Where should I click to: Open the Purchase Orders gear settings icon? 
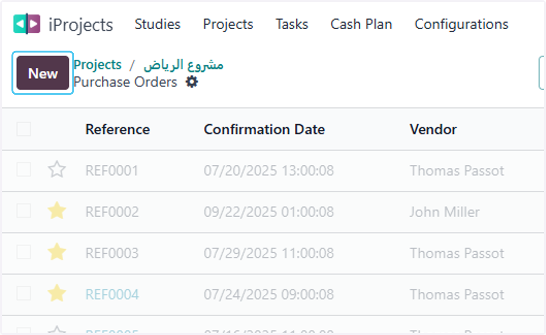[x=192, y=82]
